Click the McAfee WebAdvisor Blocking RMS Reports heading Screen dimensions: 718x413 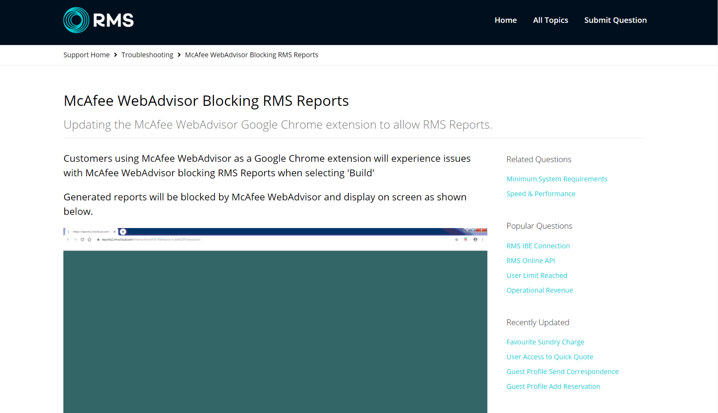point(206,101)
